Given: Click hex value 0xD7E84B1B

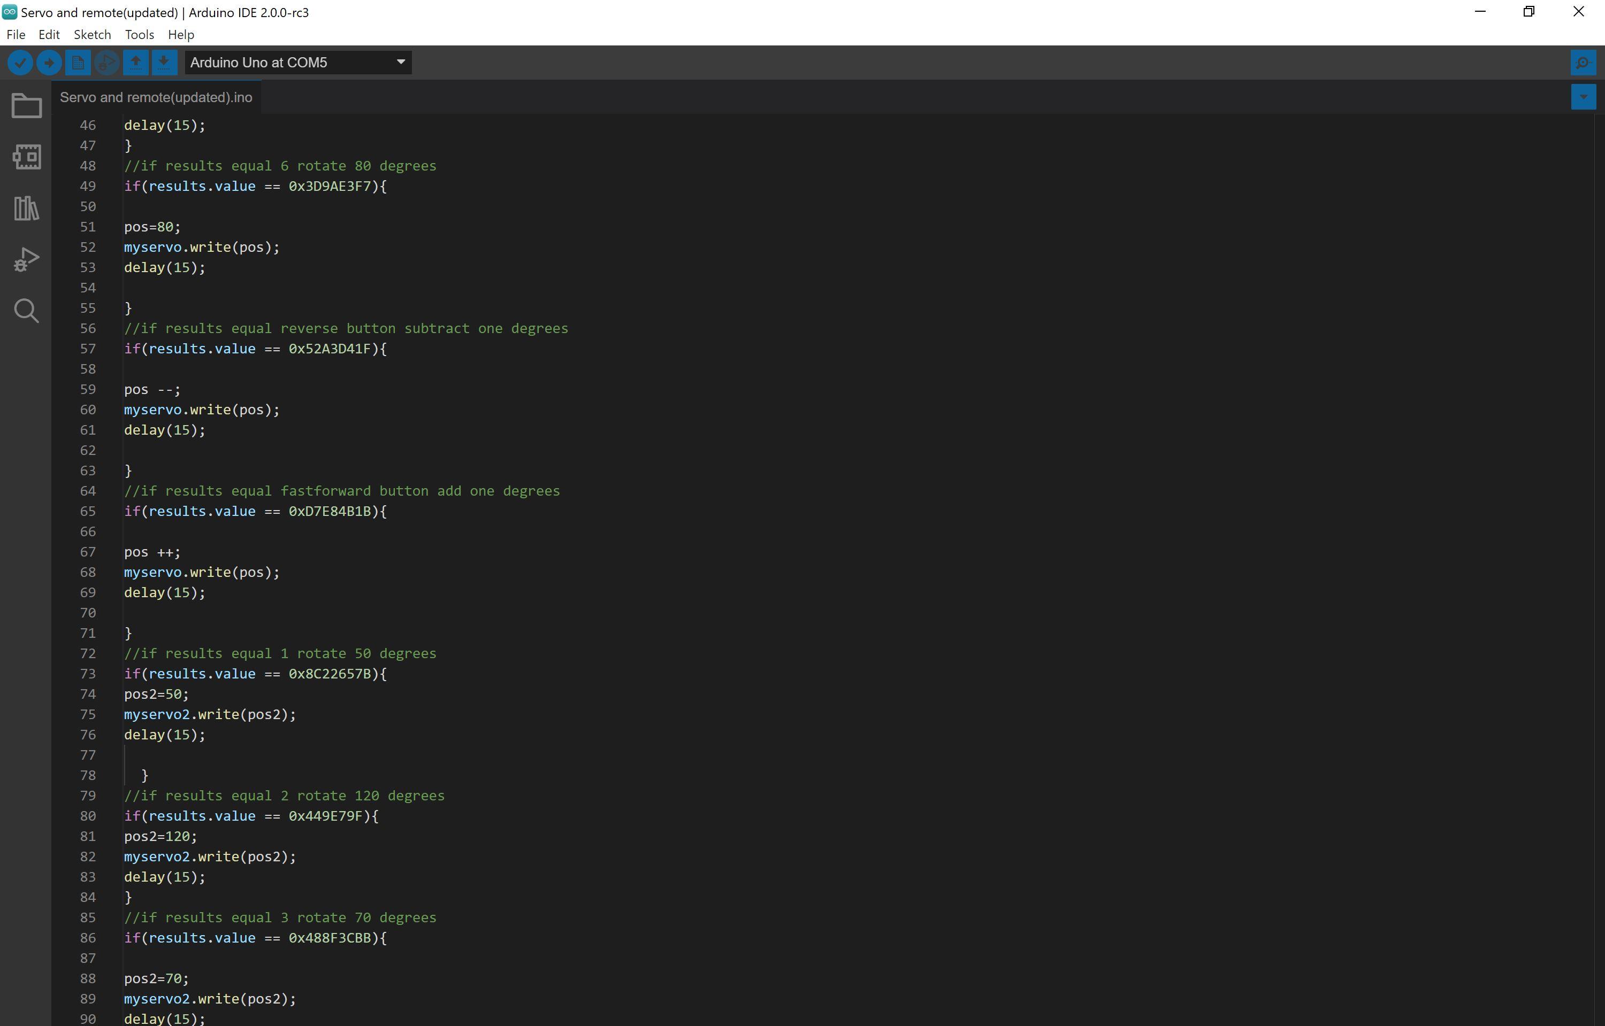Looking at the screenshot, I should (329, 512).
